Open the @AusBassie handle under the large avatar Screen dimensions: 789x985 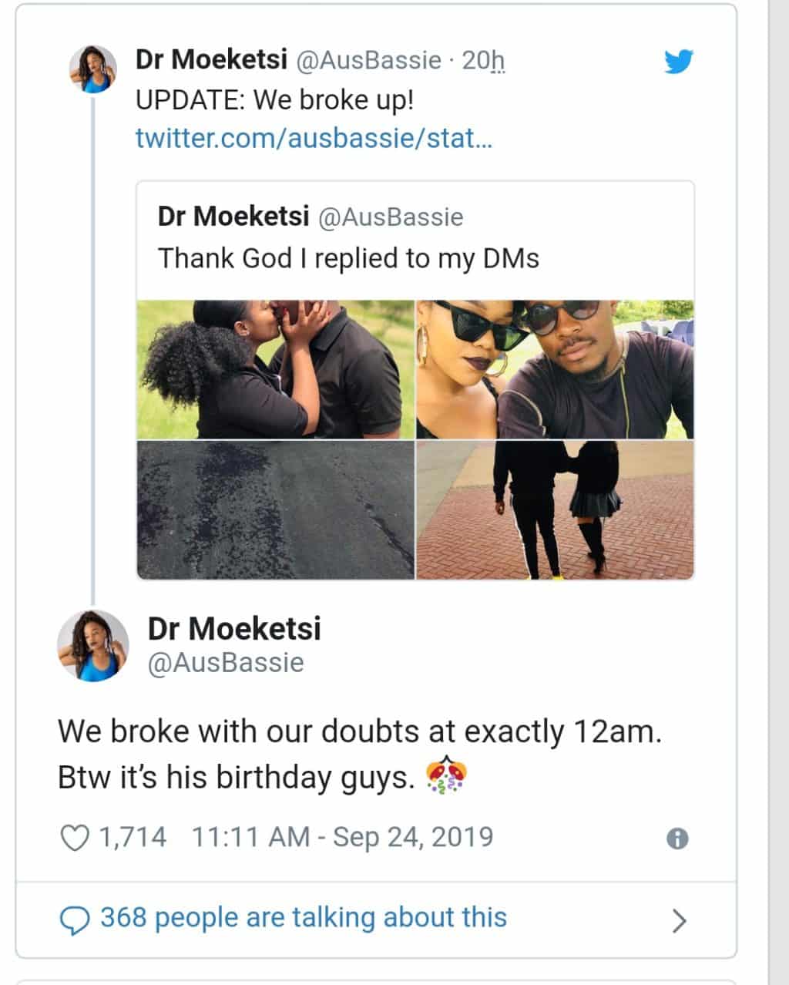226,663
